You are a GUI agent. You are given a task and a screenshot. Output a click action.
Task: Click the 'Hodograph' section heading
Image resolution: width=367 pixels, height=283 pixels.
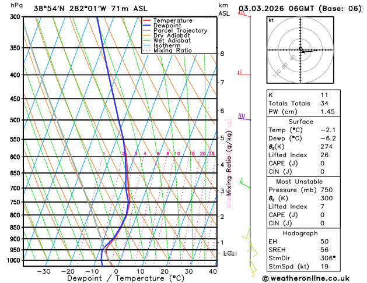pyautogui.click(x=300, y=234)
